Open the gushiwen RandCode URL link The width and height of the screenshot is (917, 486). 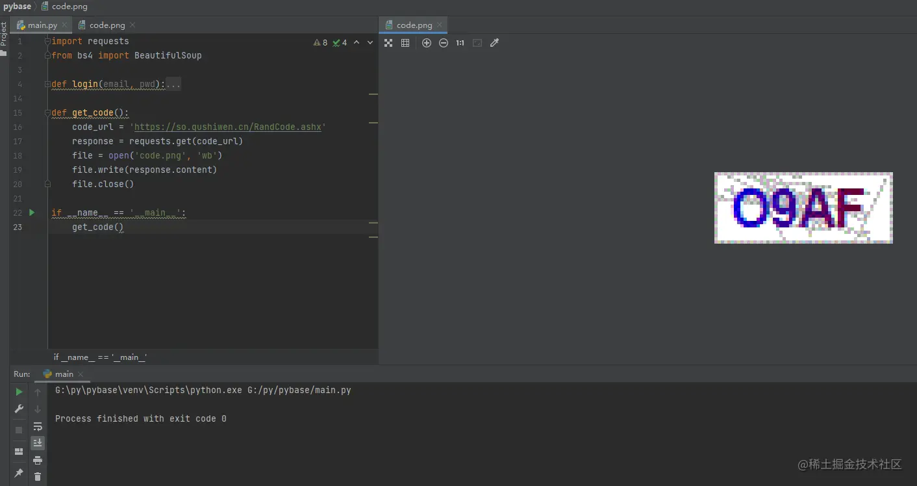tap(228, 127)
